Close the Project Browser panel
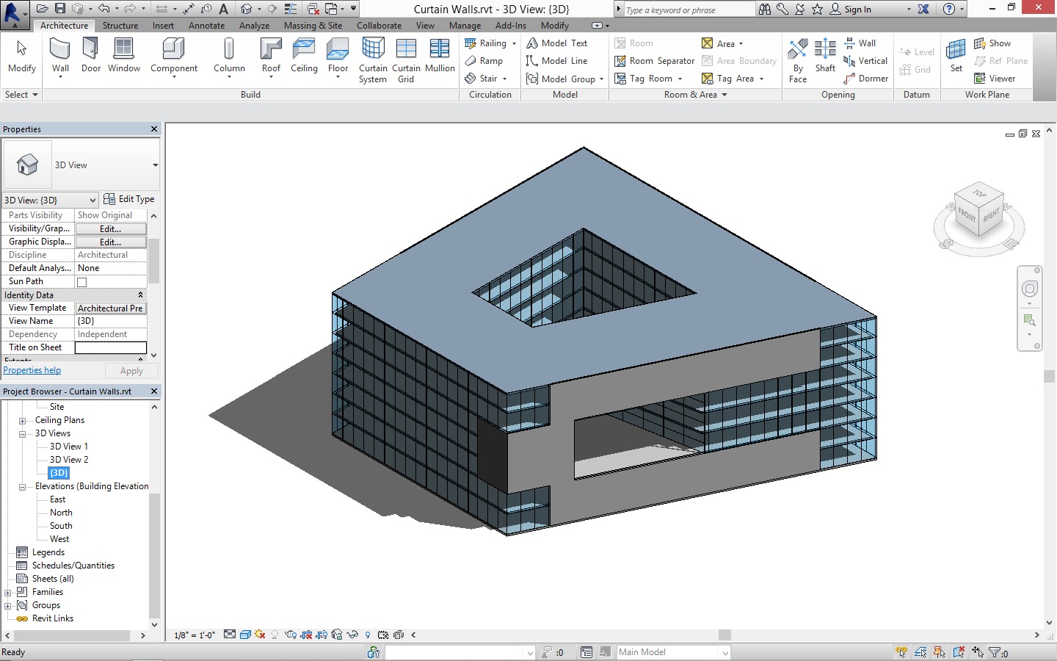The width and height of the screenshot is (1057, 661). point(154,391)
